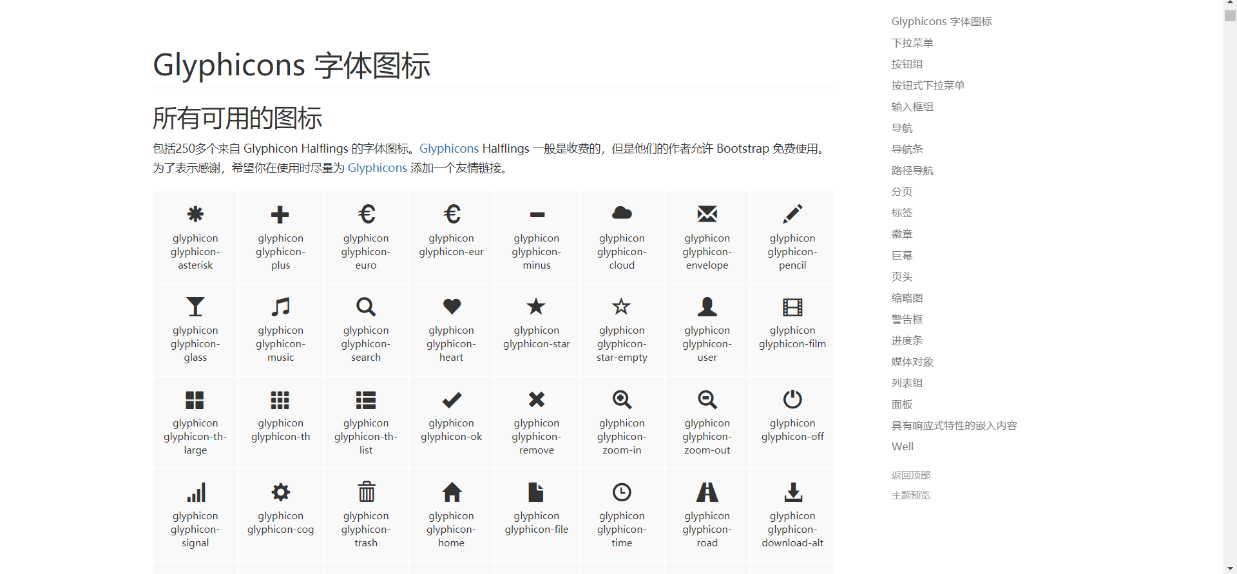1237x574 pixels.
Task: Click the cloud glyphicon
Action: [622, 213]
